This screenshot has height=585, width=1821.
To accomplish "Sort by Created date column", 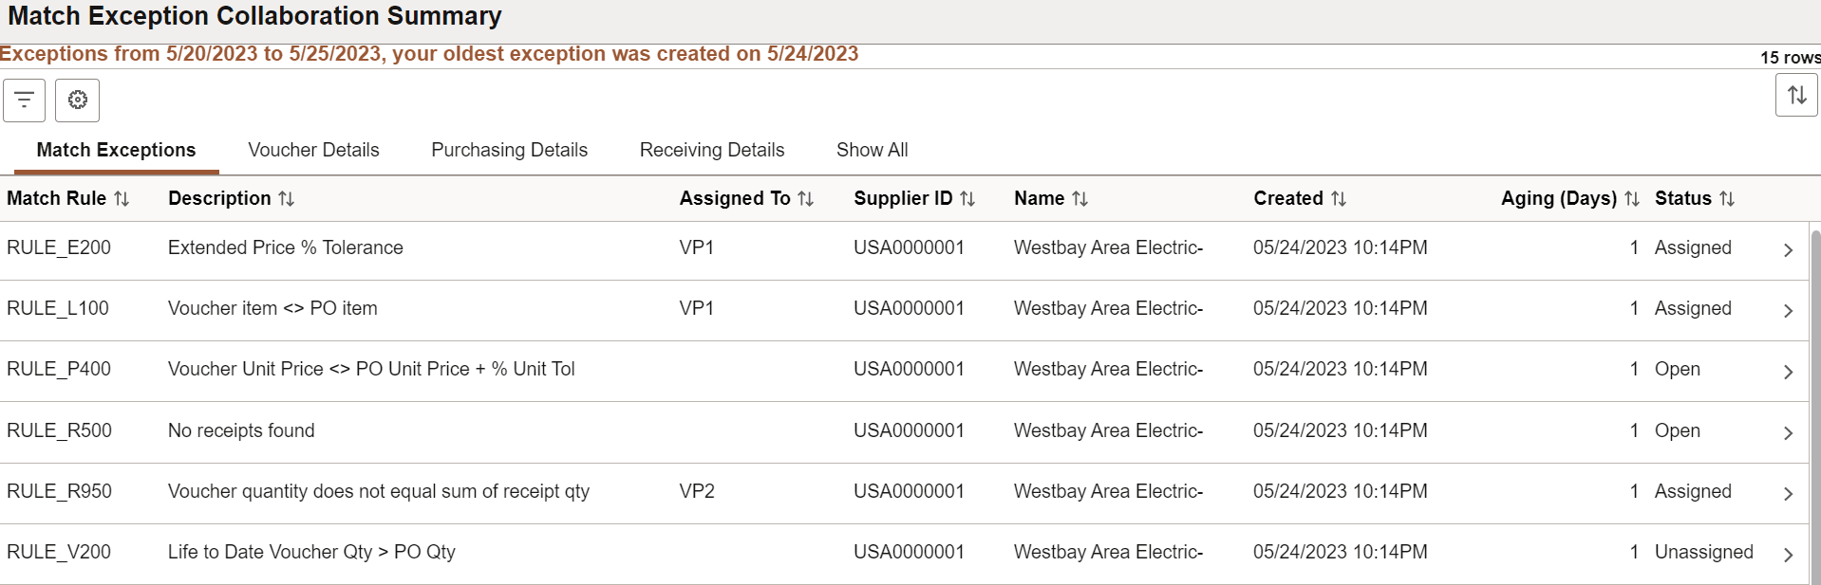I will 1338,199.
